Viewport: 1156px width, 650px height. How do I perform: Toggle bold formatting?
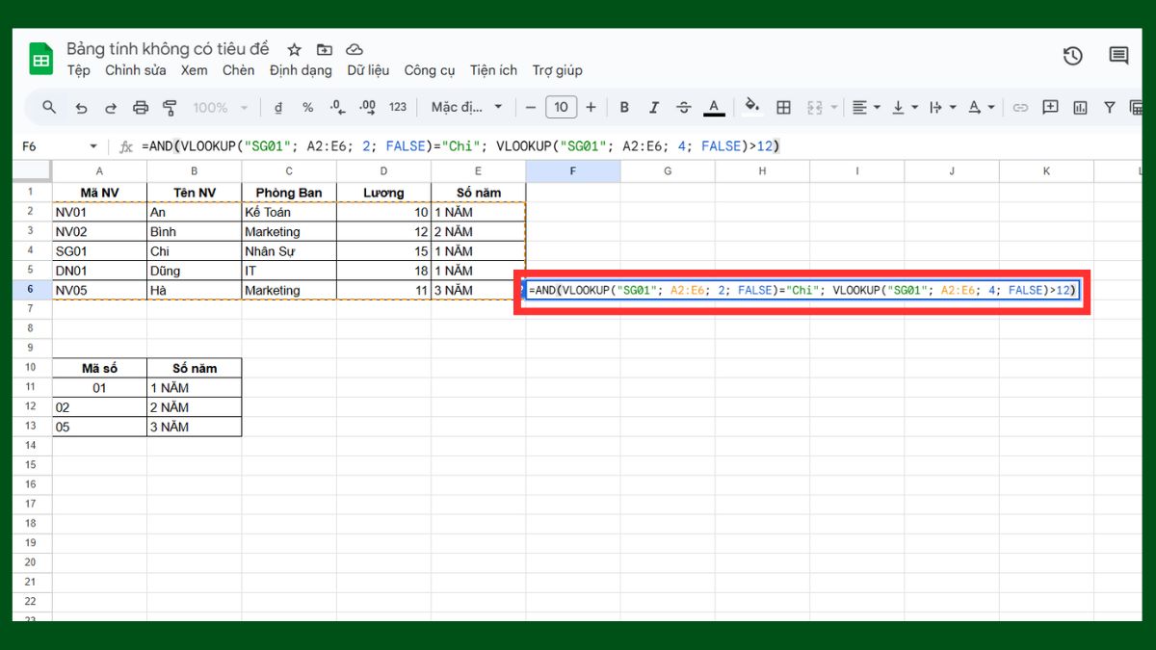[624, 107]
